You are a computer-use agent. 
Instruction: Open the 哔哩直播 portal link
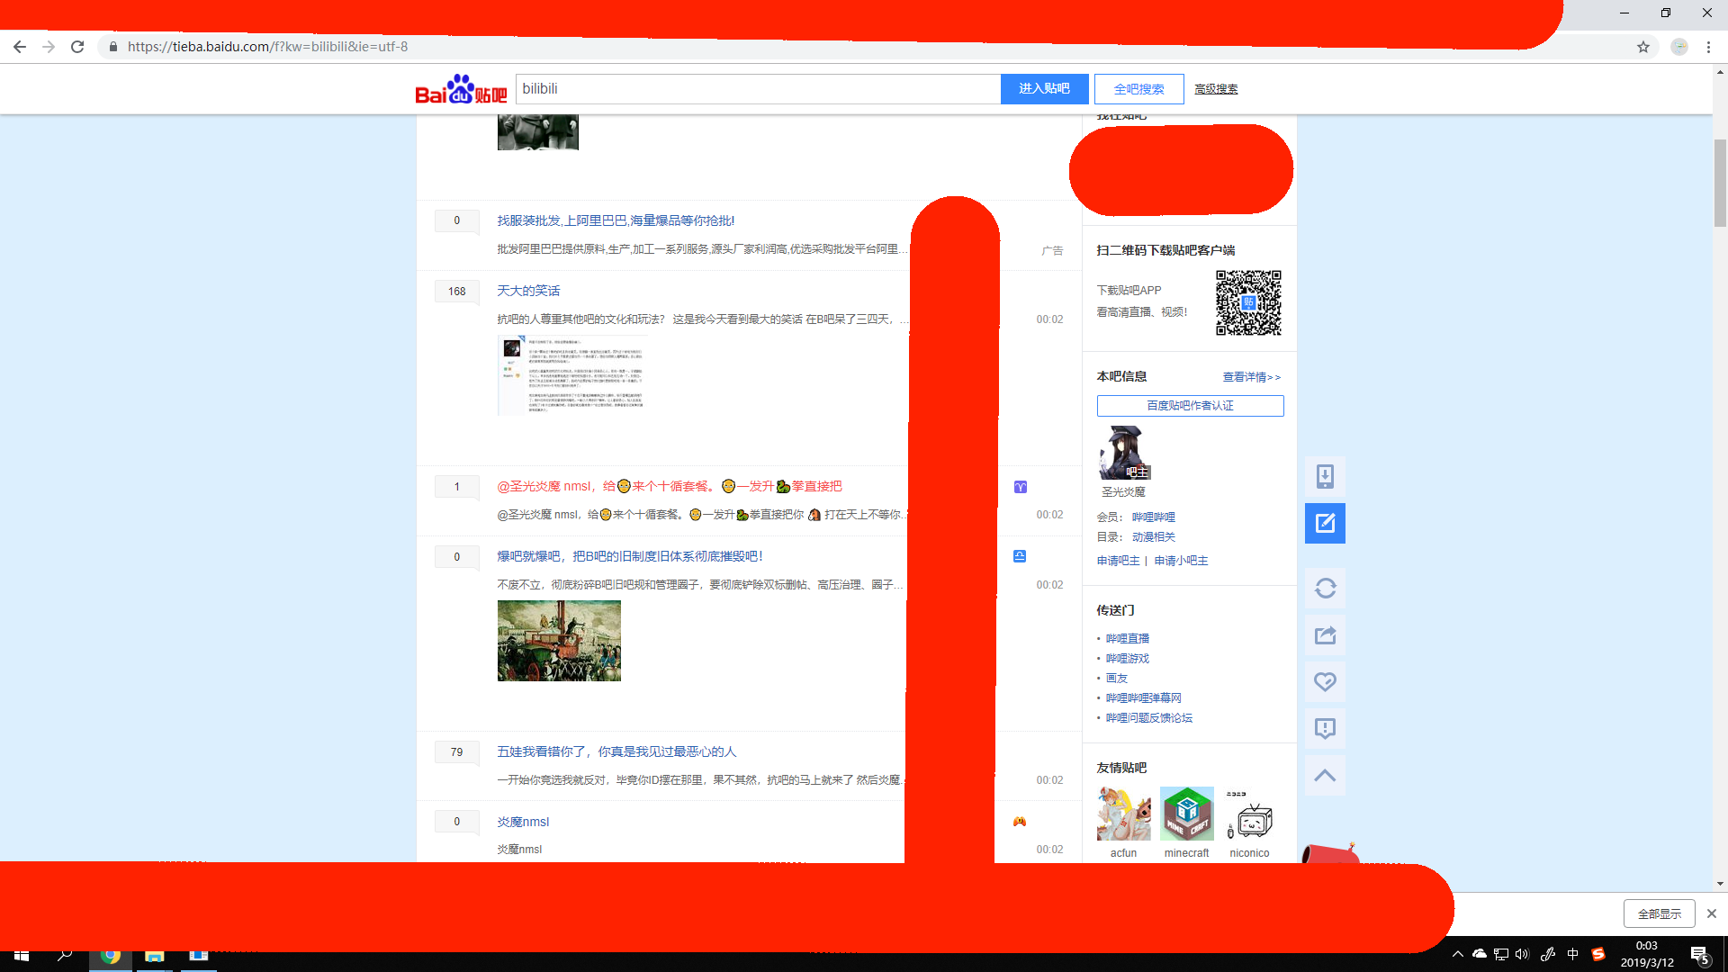[1127, 638]
